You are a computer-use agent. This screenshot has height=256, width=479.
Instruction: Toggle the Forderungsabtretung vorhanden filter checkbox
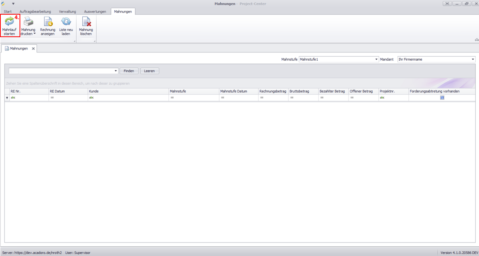click(442, 98)
